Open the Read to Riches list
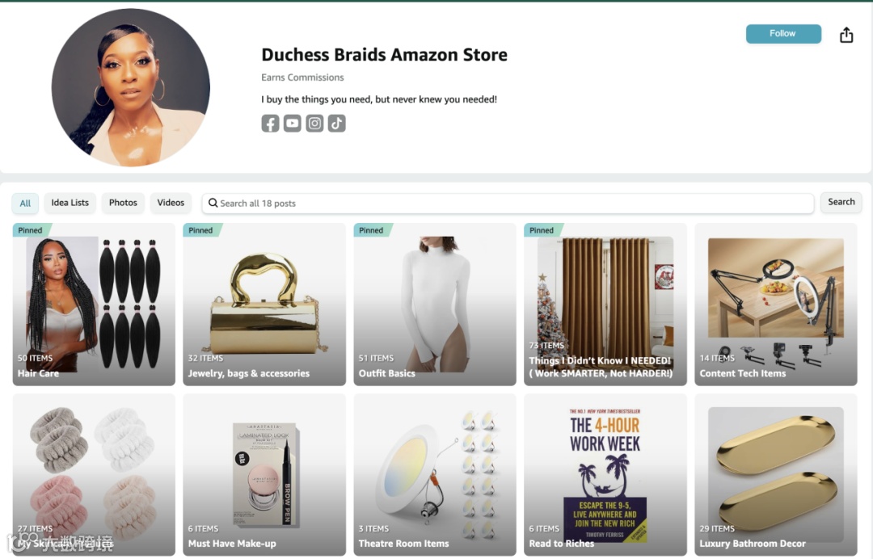 tap(605, 474)
